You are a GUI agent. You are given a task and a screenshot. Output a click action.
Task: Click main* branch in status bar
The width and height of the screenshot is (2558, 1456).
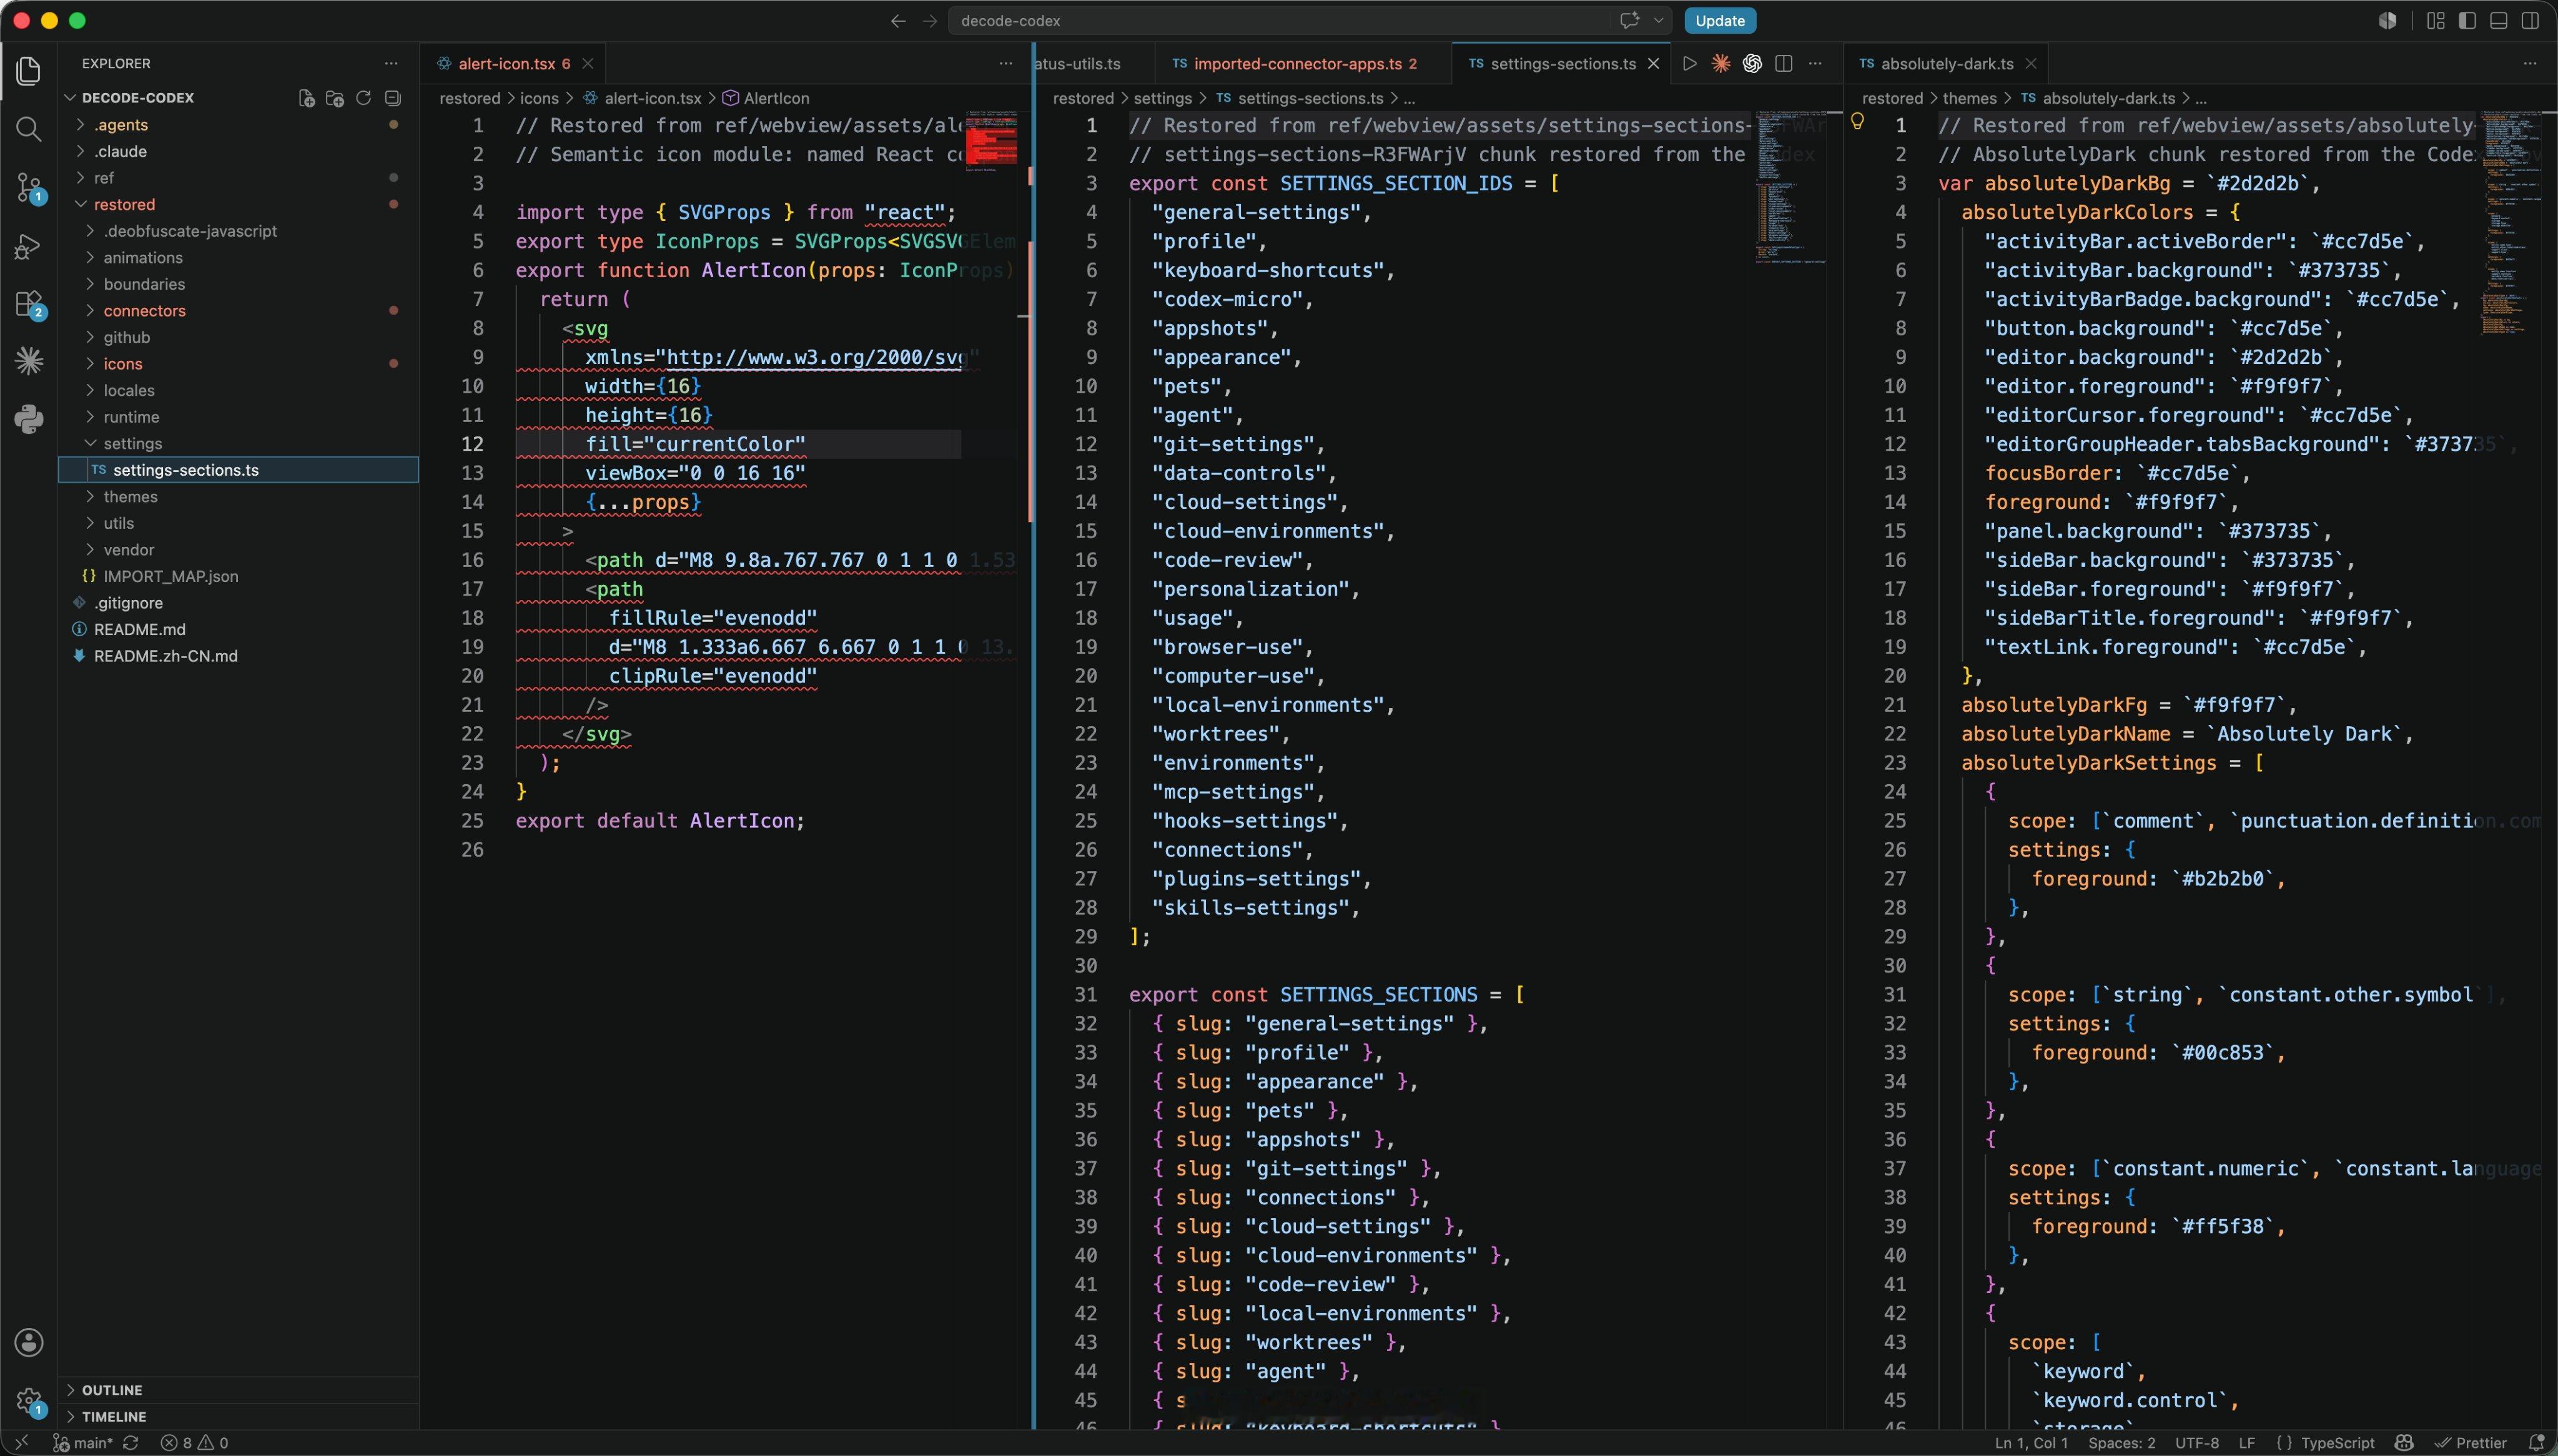(83, 1443)
